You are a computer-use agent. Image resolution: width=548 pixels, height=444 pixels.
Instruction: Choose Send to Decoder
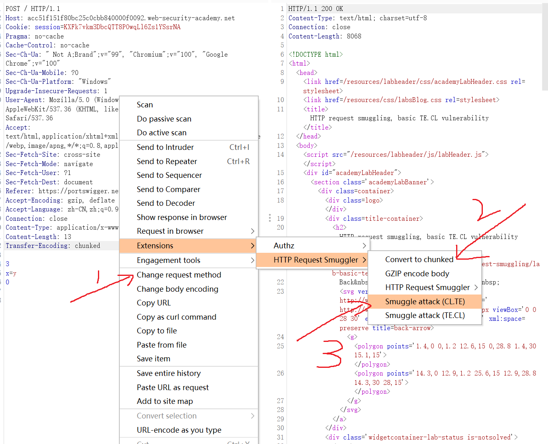189,203
